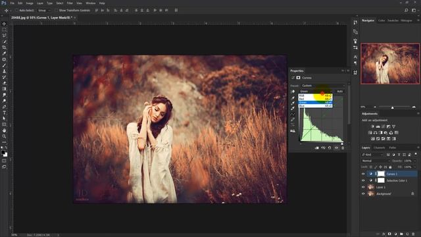Open the Layers panel options menu

[x=418, y=147]
